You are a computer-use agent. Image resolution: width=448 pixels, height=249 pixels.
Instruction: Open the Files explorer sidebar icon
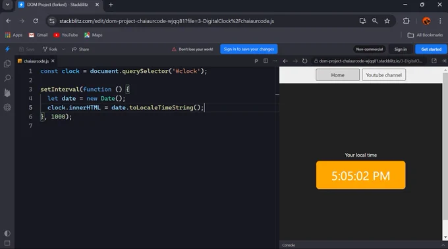(x=7, y=63)
